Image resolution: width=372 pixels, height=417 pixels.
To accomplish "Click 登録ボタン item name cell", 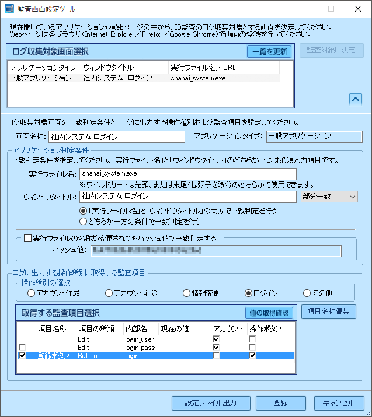I will pos(54,356).
